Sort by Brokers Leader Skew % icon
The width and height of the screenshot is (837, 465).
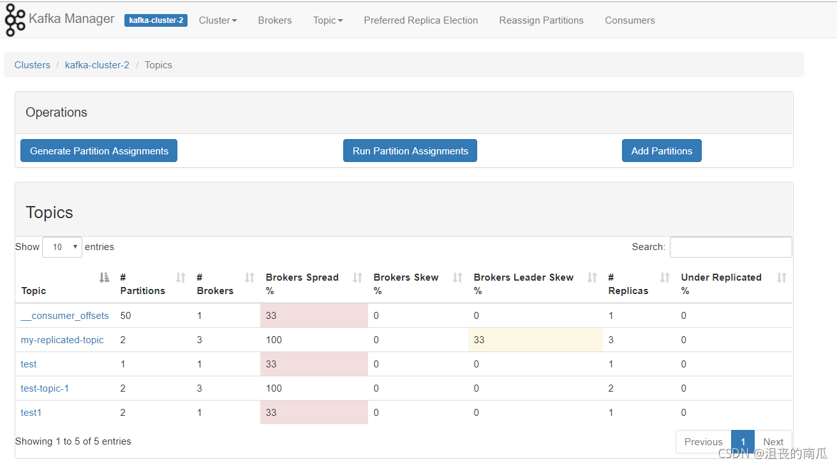[x=592, y=277]
